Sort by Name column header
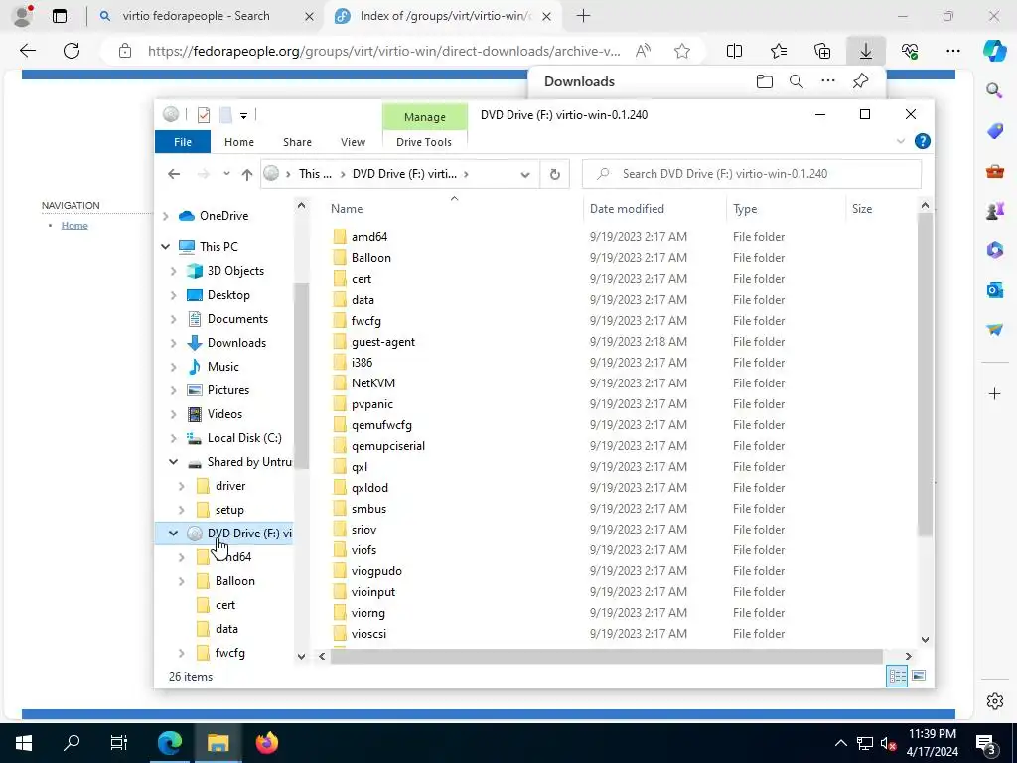This screenshot has height=763, width=1017. (x=454, y=209)
